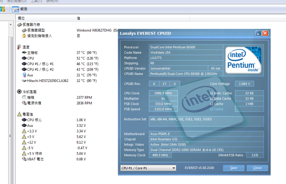Click the 1332.0 MHz FSB Speed value

pyautogui.click(x=163, y=109)
